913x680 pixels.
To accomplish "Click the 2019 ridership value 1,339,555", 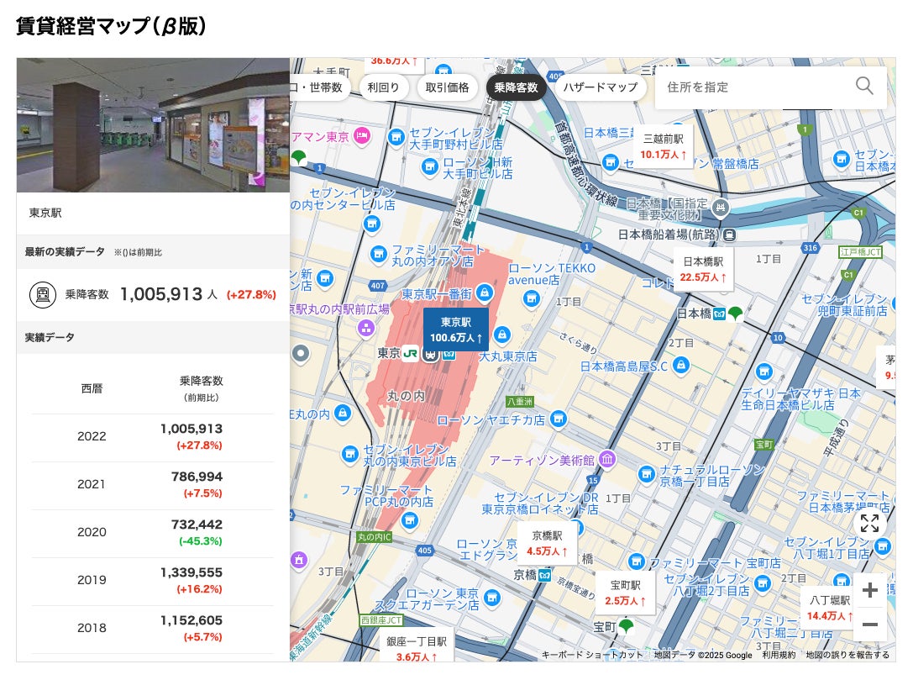I will [x=192, y=572].
